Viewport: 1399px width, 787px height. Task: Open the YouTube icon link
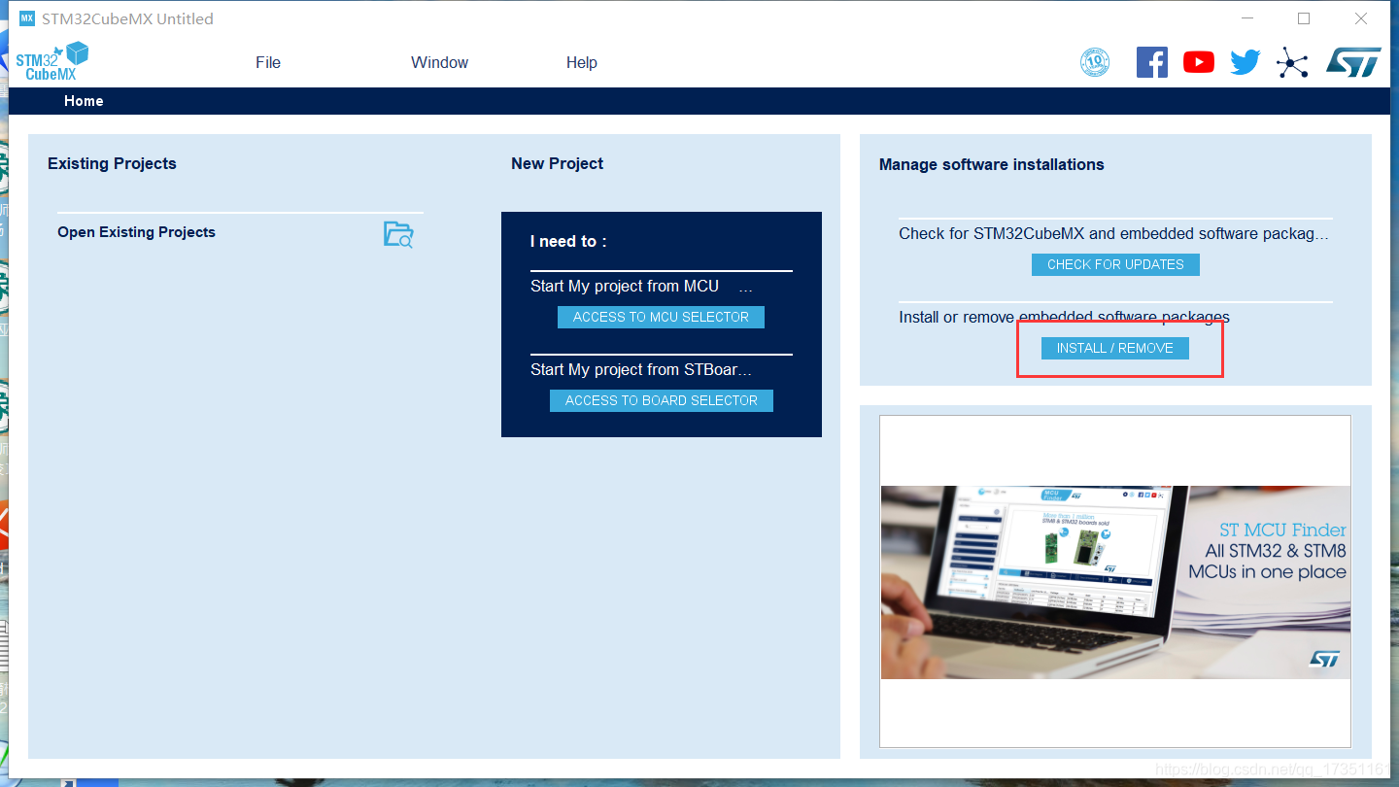point(1199,62)
